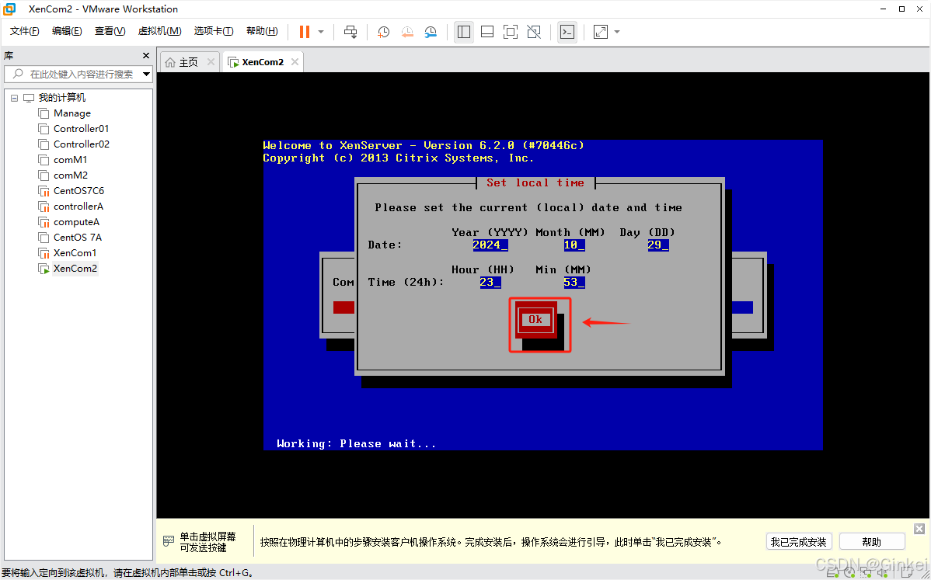Screen dimensions: 931x580
Task: Open the power options dropdown beside pause
Action: [x=321, y=31]
